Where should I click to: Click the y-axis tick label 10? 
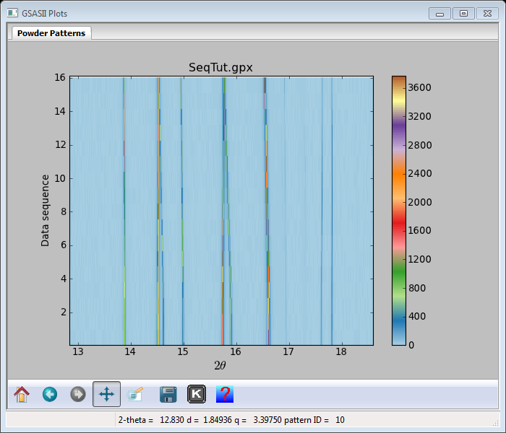(x=60, y=178)
